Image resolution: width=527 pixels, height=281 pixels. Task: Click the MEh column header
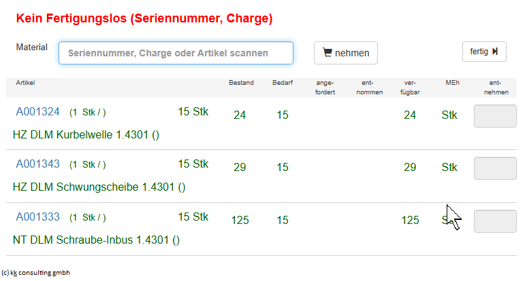[452, 83]
